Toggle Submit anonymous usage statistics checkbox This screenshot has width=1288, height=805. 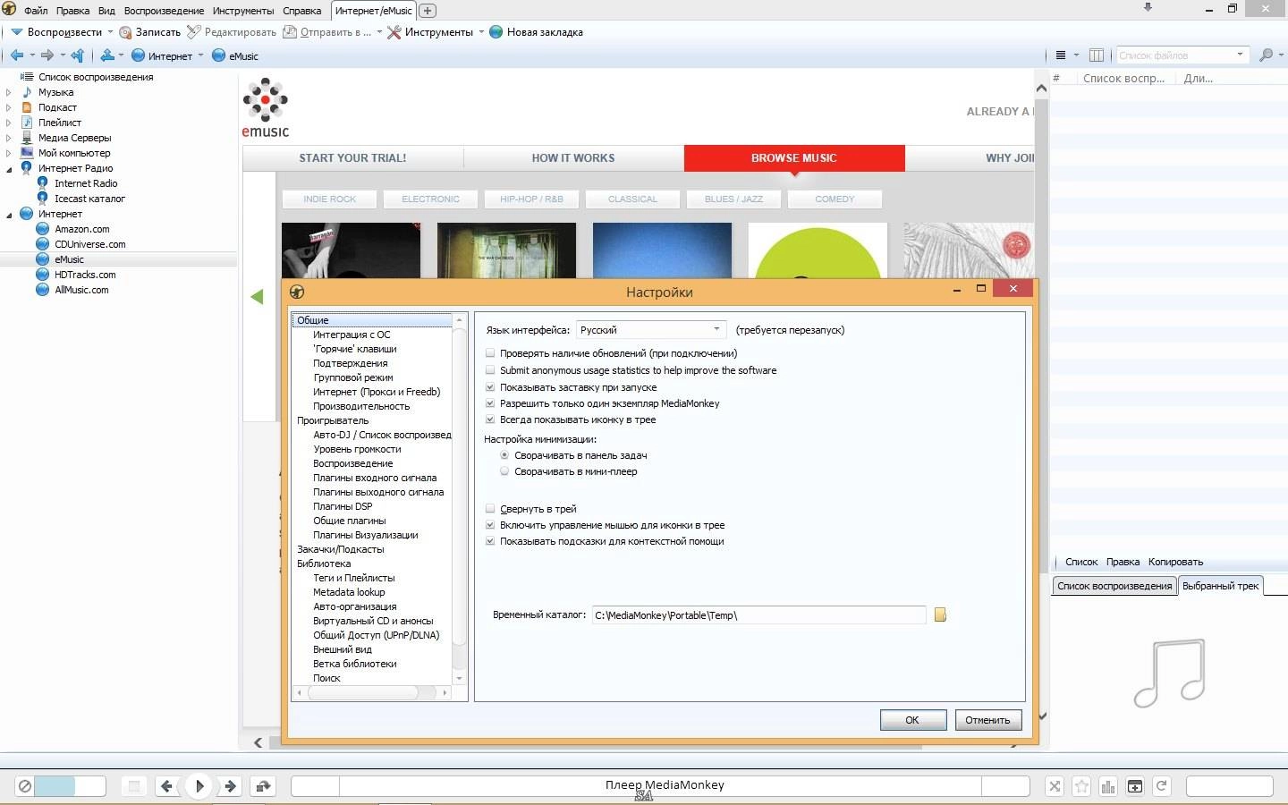coord(490,370)
